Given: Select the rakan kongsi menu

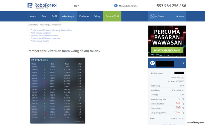Looking at the screenshot, I should (68, 16).
